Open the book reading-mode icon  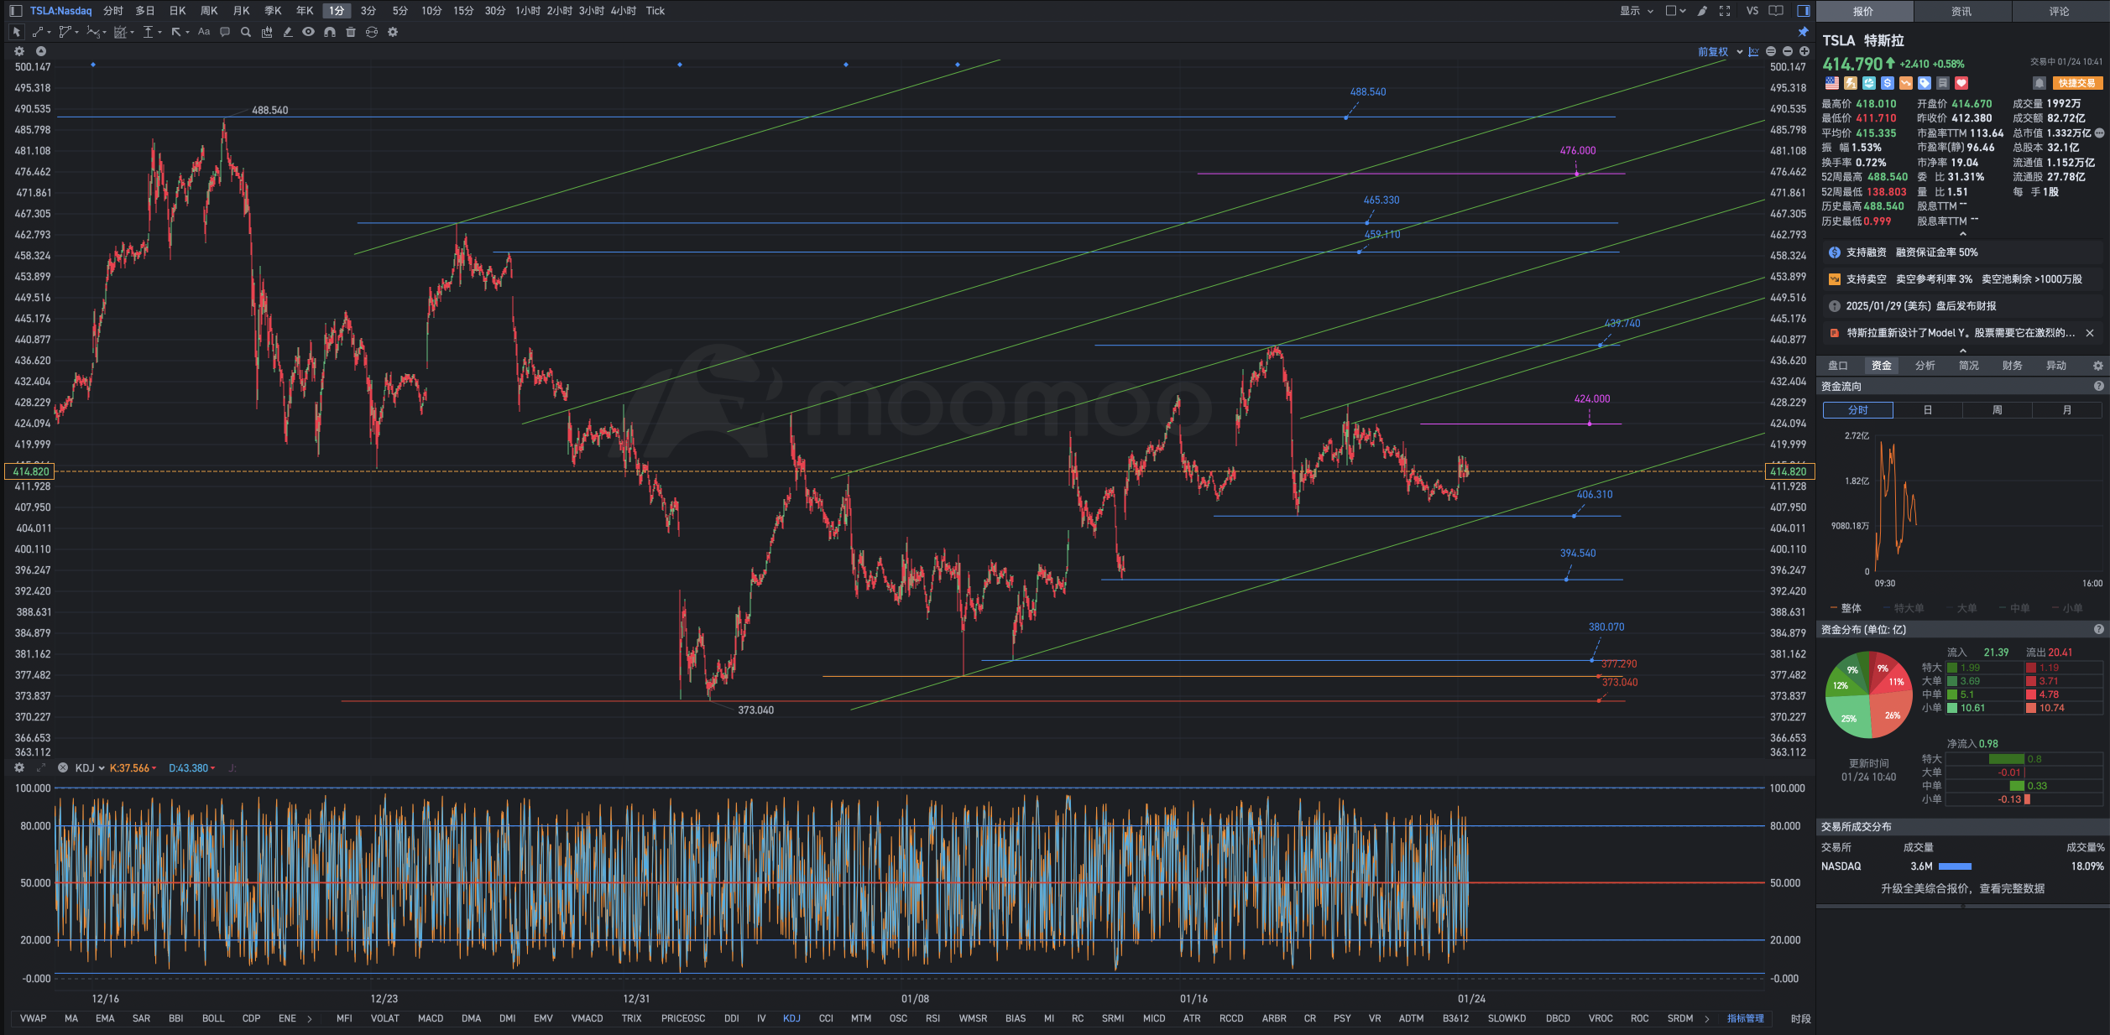pos(1776,11)
